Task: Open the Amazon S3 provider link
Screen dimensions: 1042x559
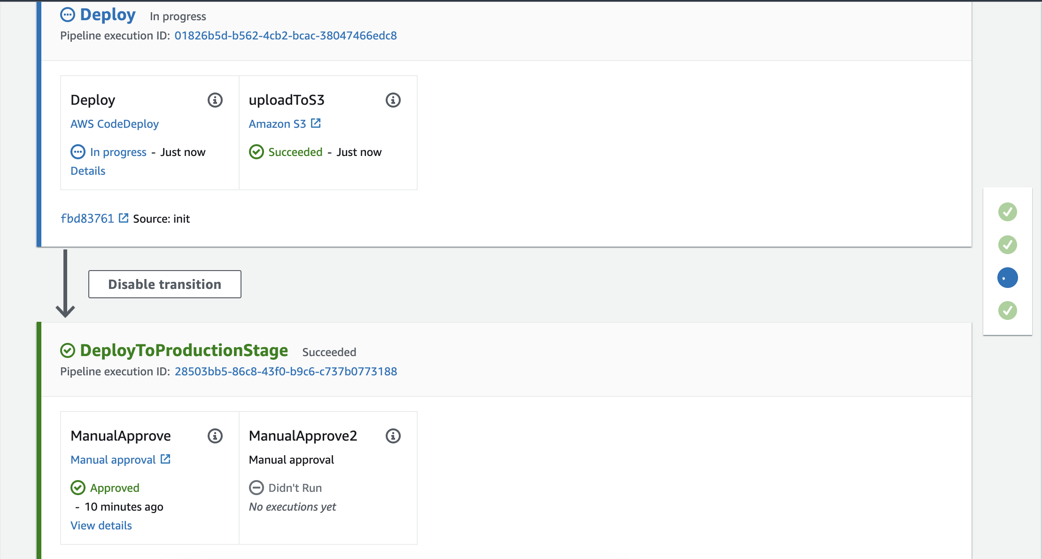Action: click(x=277, y=124)
